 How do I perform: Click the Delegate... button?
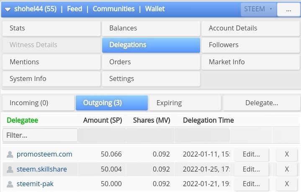[262, 103]
